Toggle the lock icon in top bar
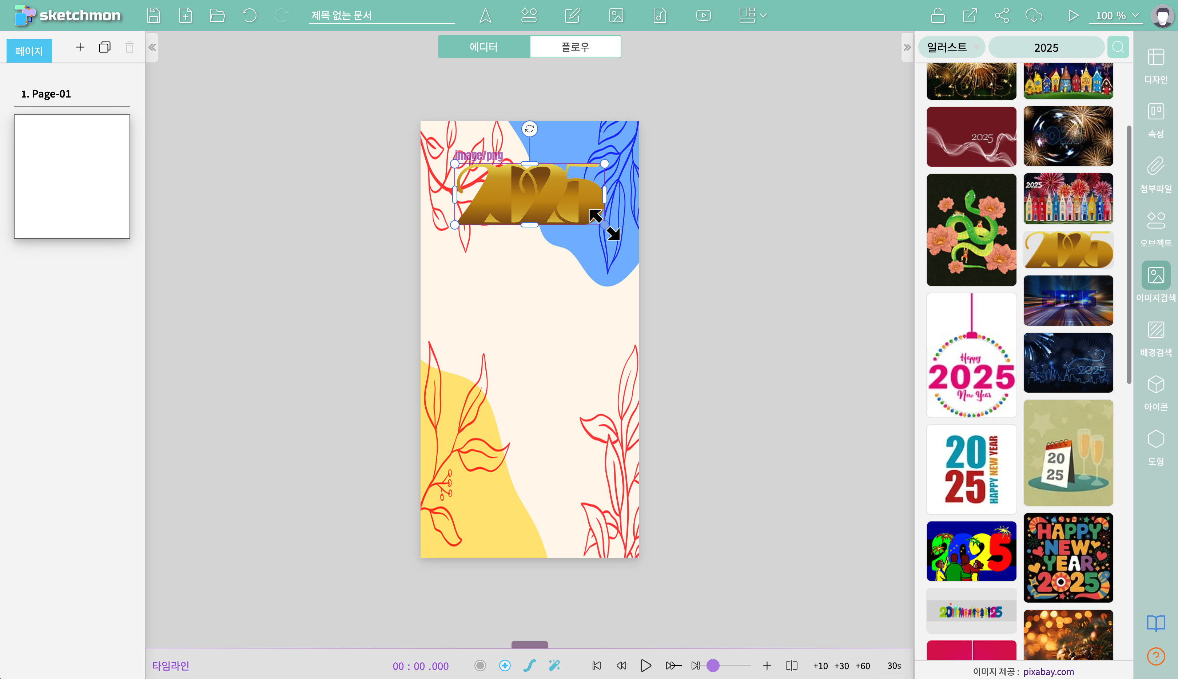1178x679 pixels. (x=938, y=15)
